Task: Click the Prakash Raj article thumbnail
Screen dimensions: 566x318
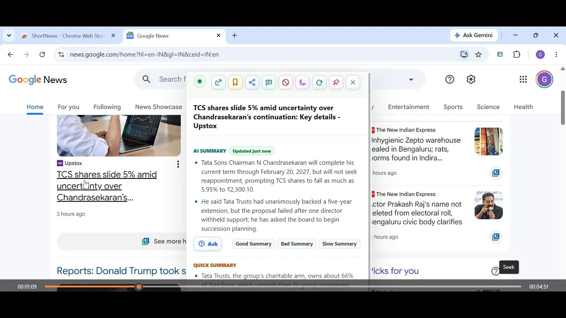Action: (489, 205)
